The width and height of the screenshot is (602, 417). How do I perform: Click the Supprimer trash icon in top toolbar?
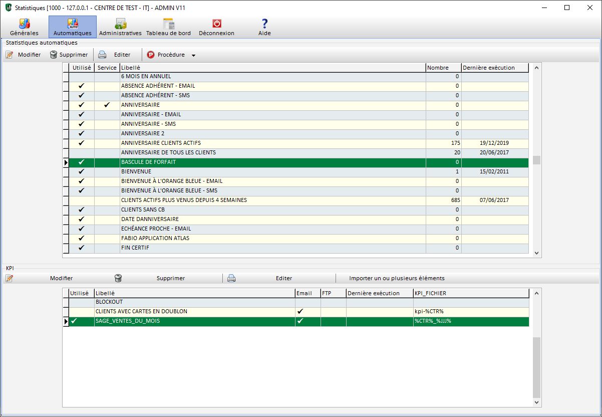[54, 55]
